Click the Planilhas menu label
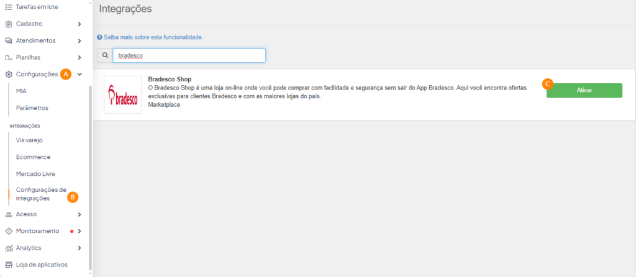 [28, 58]
